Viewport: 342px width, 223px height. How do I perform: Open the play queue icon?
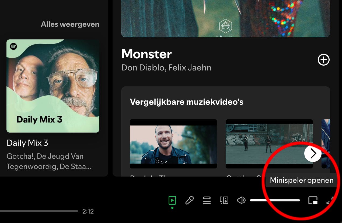pyautogui.click(x=207, y=200)
